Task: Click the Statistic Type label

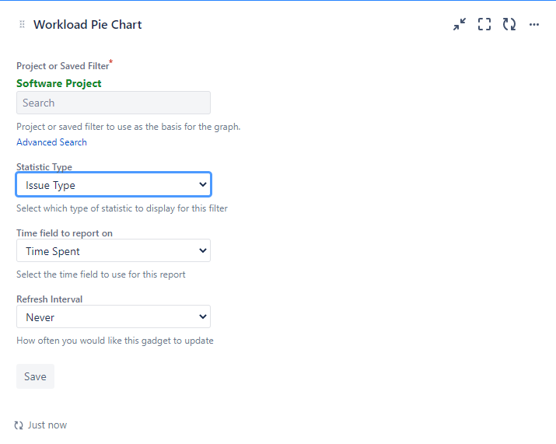Action: coord(44,166)
